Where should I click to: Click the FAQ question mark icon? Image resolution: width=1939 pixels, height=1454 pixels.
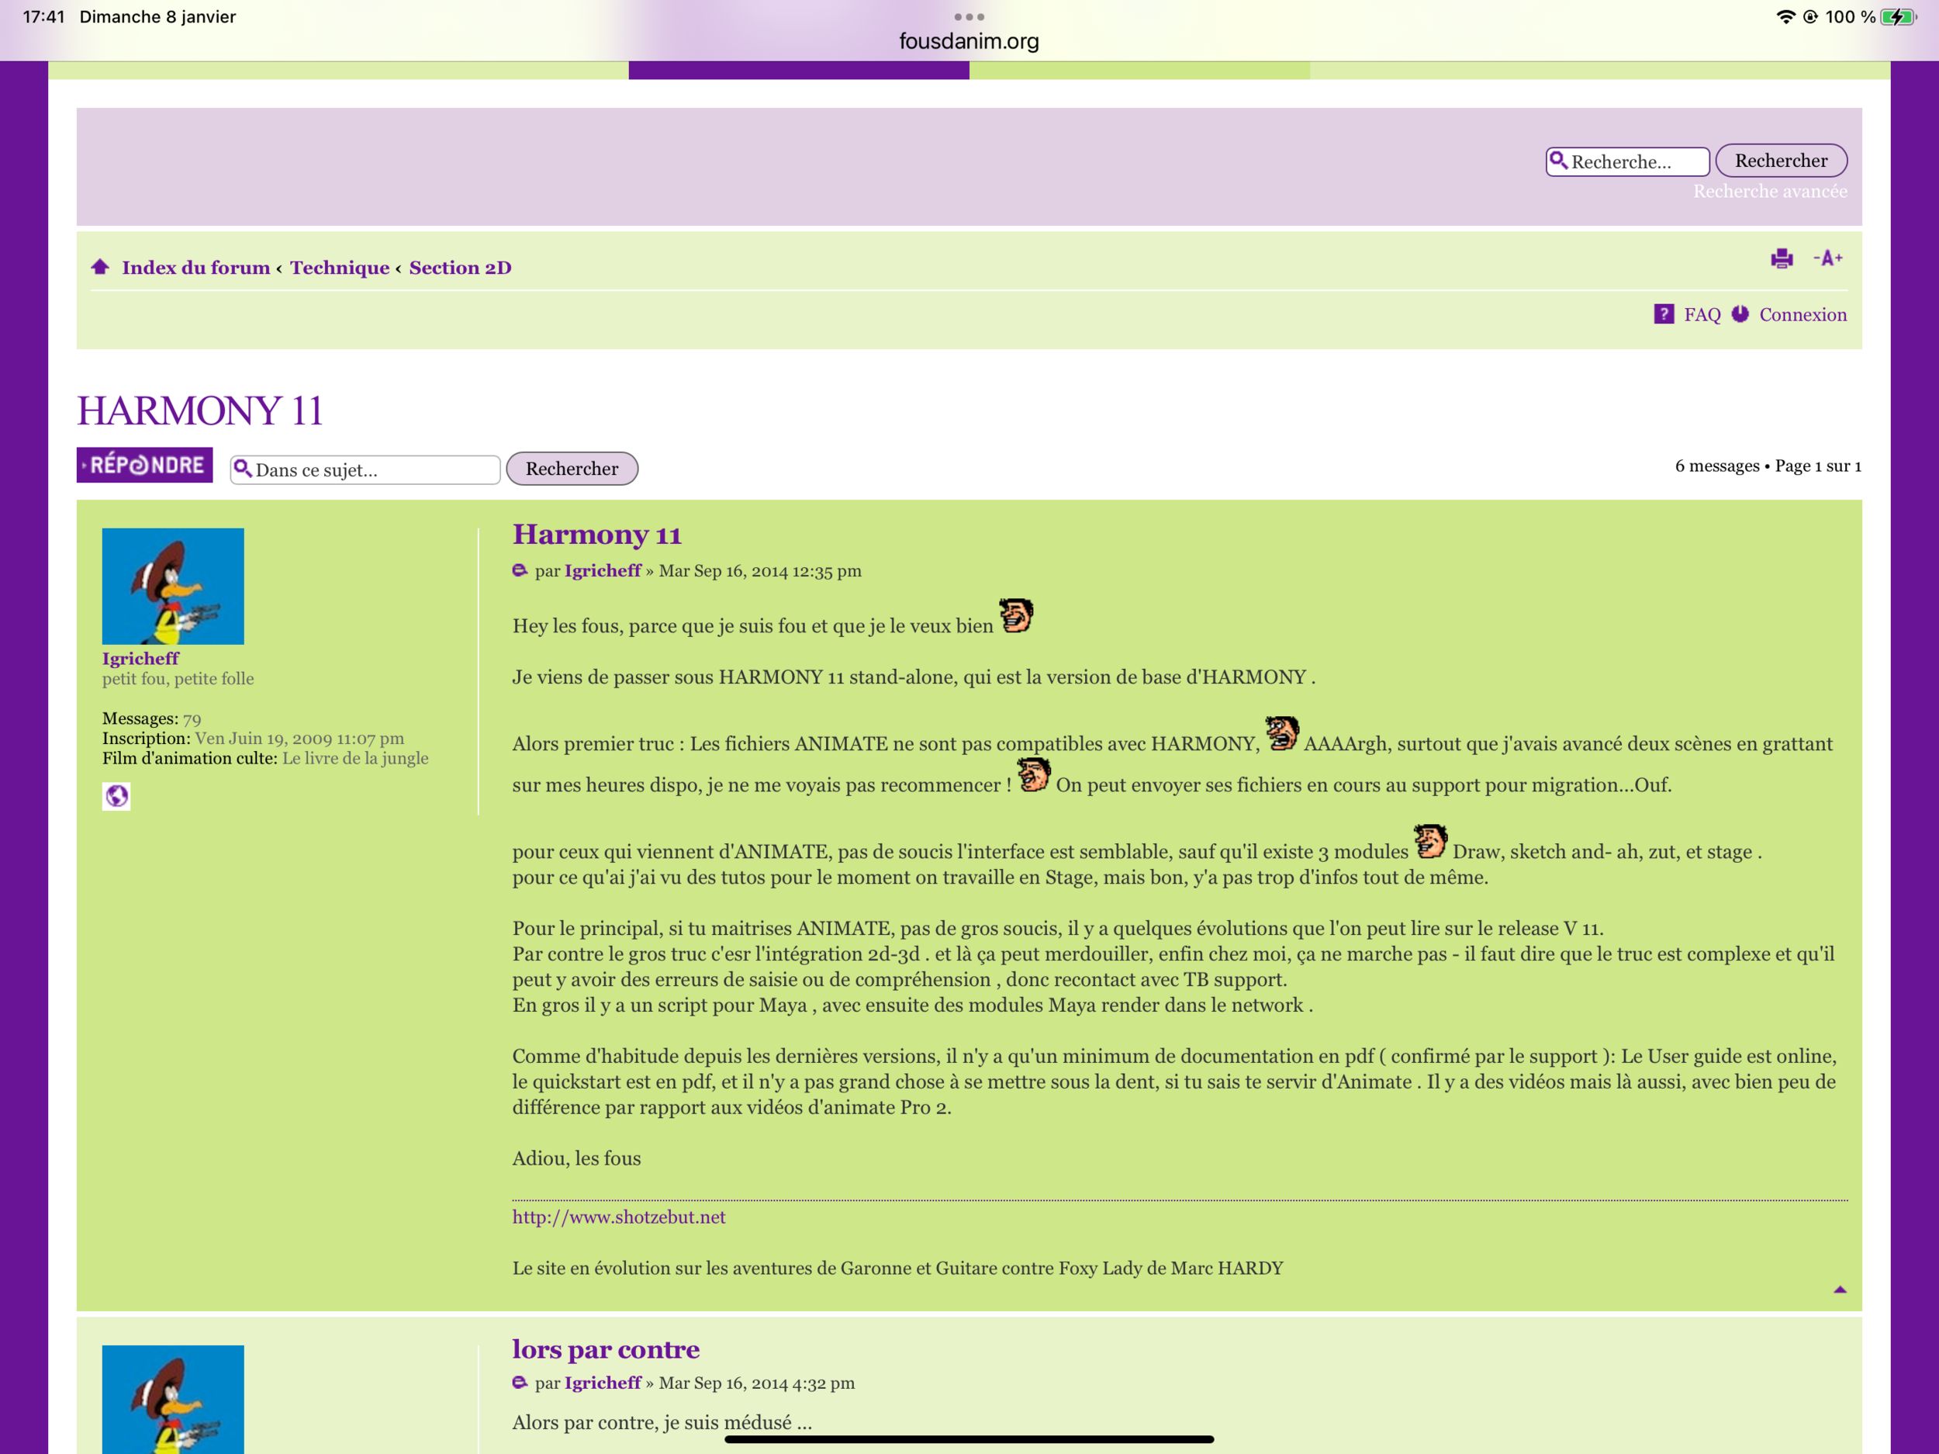coord(1663,314)
